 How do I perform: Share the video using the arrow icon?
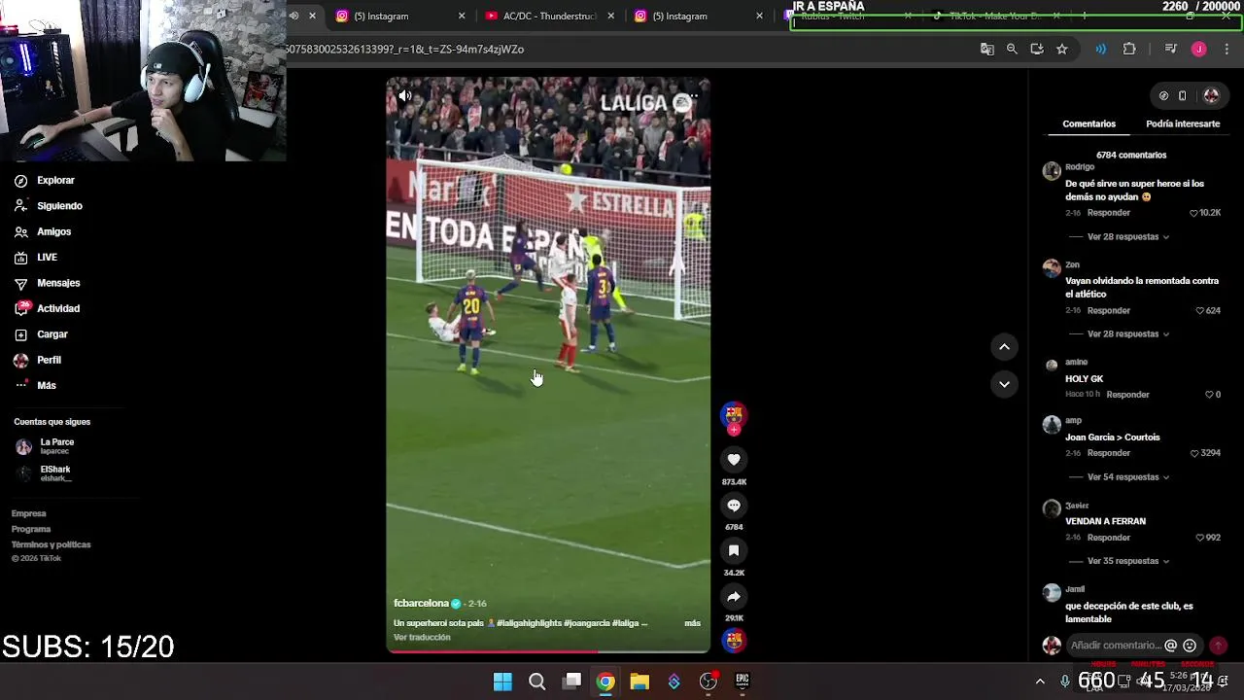pos(734,597)
